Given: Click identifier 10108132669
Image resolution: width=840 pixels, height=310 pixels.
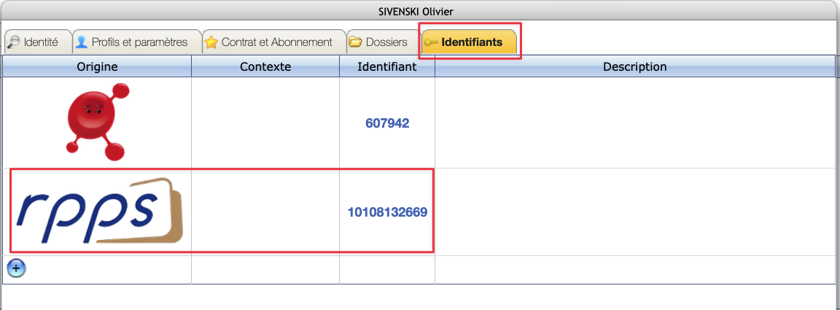Looking at the screenshot, I should coord(387,212).
